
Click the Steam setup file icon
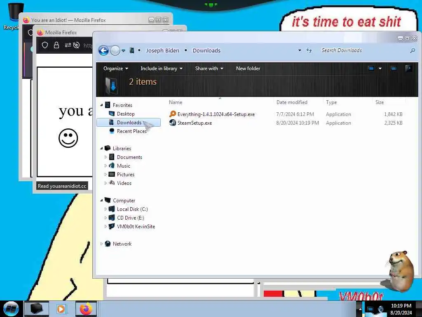[x=173, y=123]
